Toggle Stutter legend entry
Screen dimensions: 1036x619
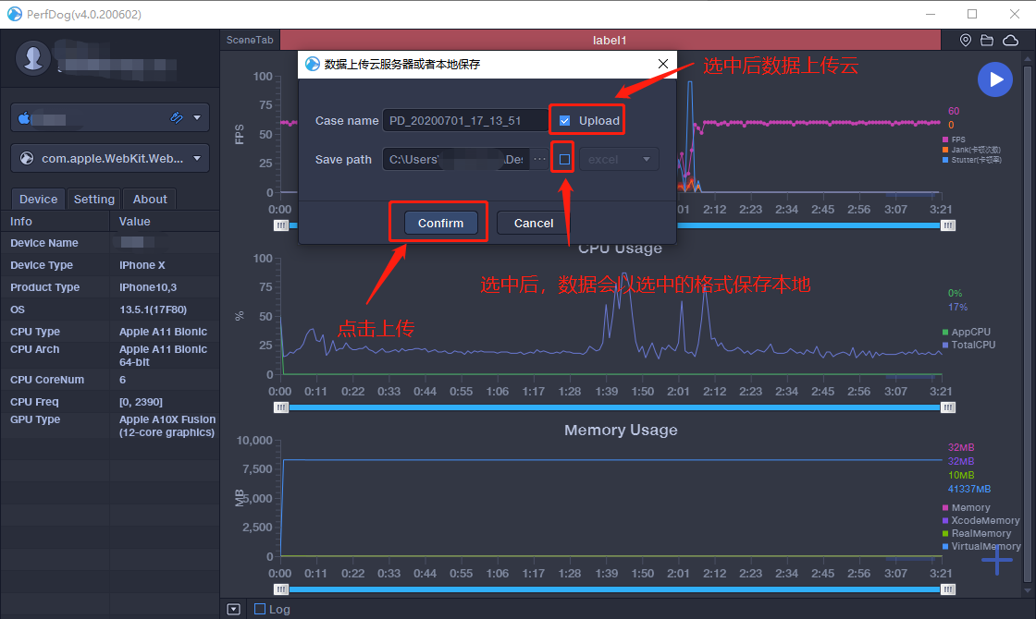[x=972, y=160]
